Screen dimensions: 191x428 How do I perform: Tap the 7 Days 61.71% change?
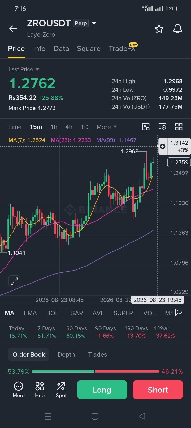coord(47,332)
